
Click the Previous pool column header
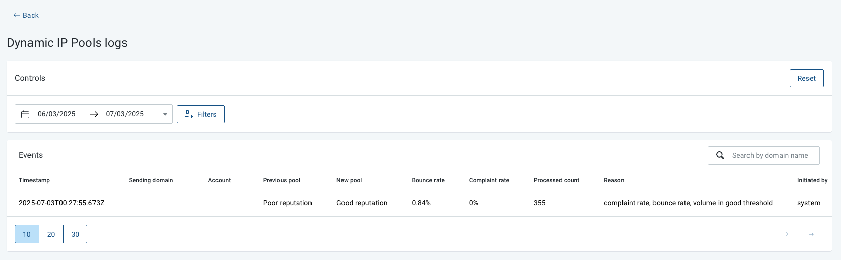pyautogui.click(x=282, y=180)
